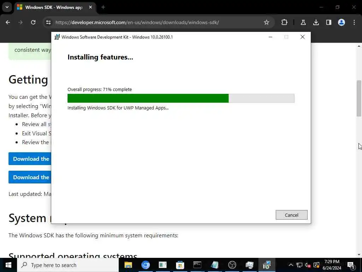The width and height of the screenshot is (362, 272).
Task: Open the Windows Start menu
Action: click(8, 265)
